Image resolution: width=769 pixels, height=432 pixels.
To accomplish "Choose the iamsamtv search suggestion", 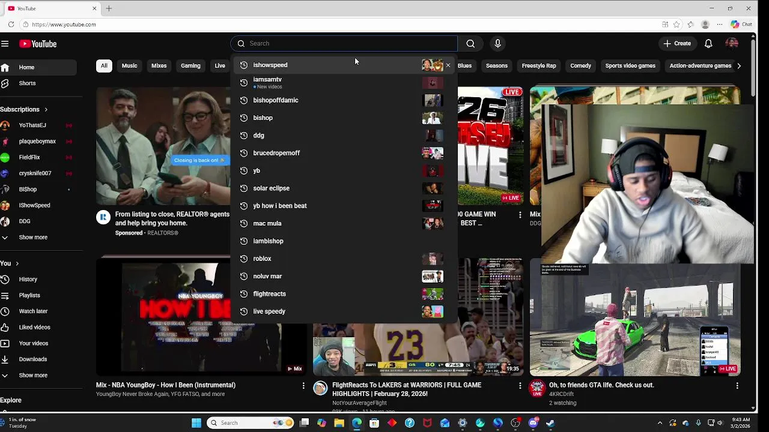I will pos(344,83).
